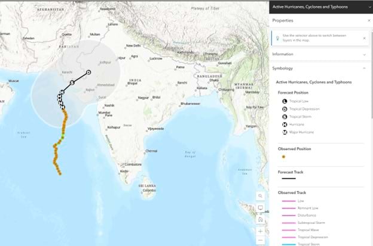The height and width of the screenshot is (246, 373).
Task: Dismiss the layer selector tip
Action: (365, 38)
